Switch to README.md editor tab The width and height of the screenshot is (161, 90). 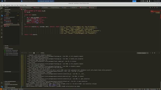[74, 7]
